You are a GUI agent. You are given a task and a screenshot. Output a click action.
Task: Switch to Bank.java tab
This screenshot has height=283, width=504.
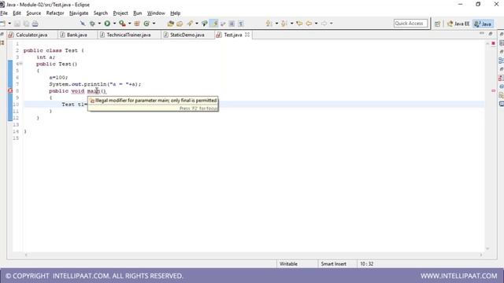click(x=77, y=35)
